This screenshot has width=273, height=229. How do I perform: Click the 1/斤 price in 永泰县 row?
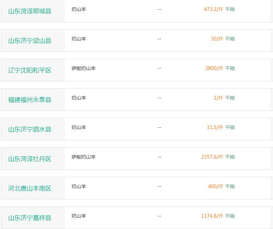218,98
